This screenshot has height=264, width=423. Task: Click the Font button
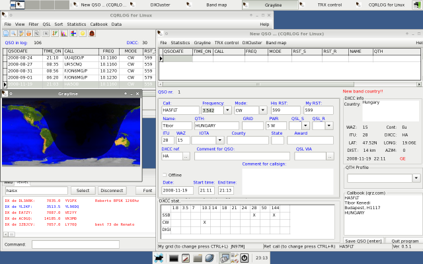click(147, 191)
